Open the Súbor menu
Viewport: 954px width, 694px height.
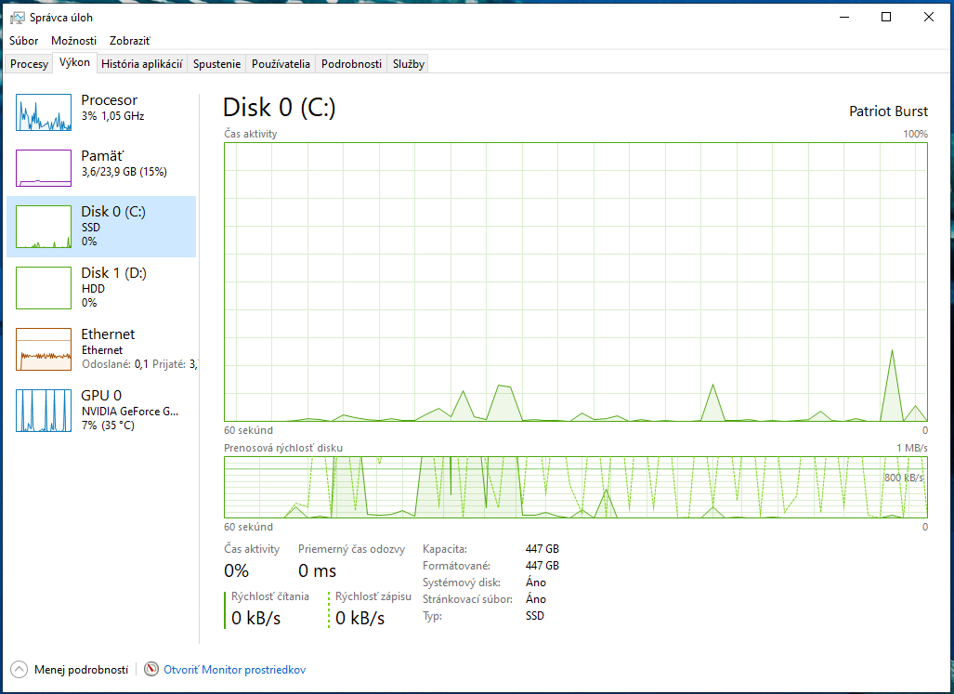pyautogui.click(x=24, y=41)
